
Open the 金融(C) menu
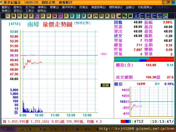coord(130,7)
